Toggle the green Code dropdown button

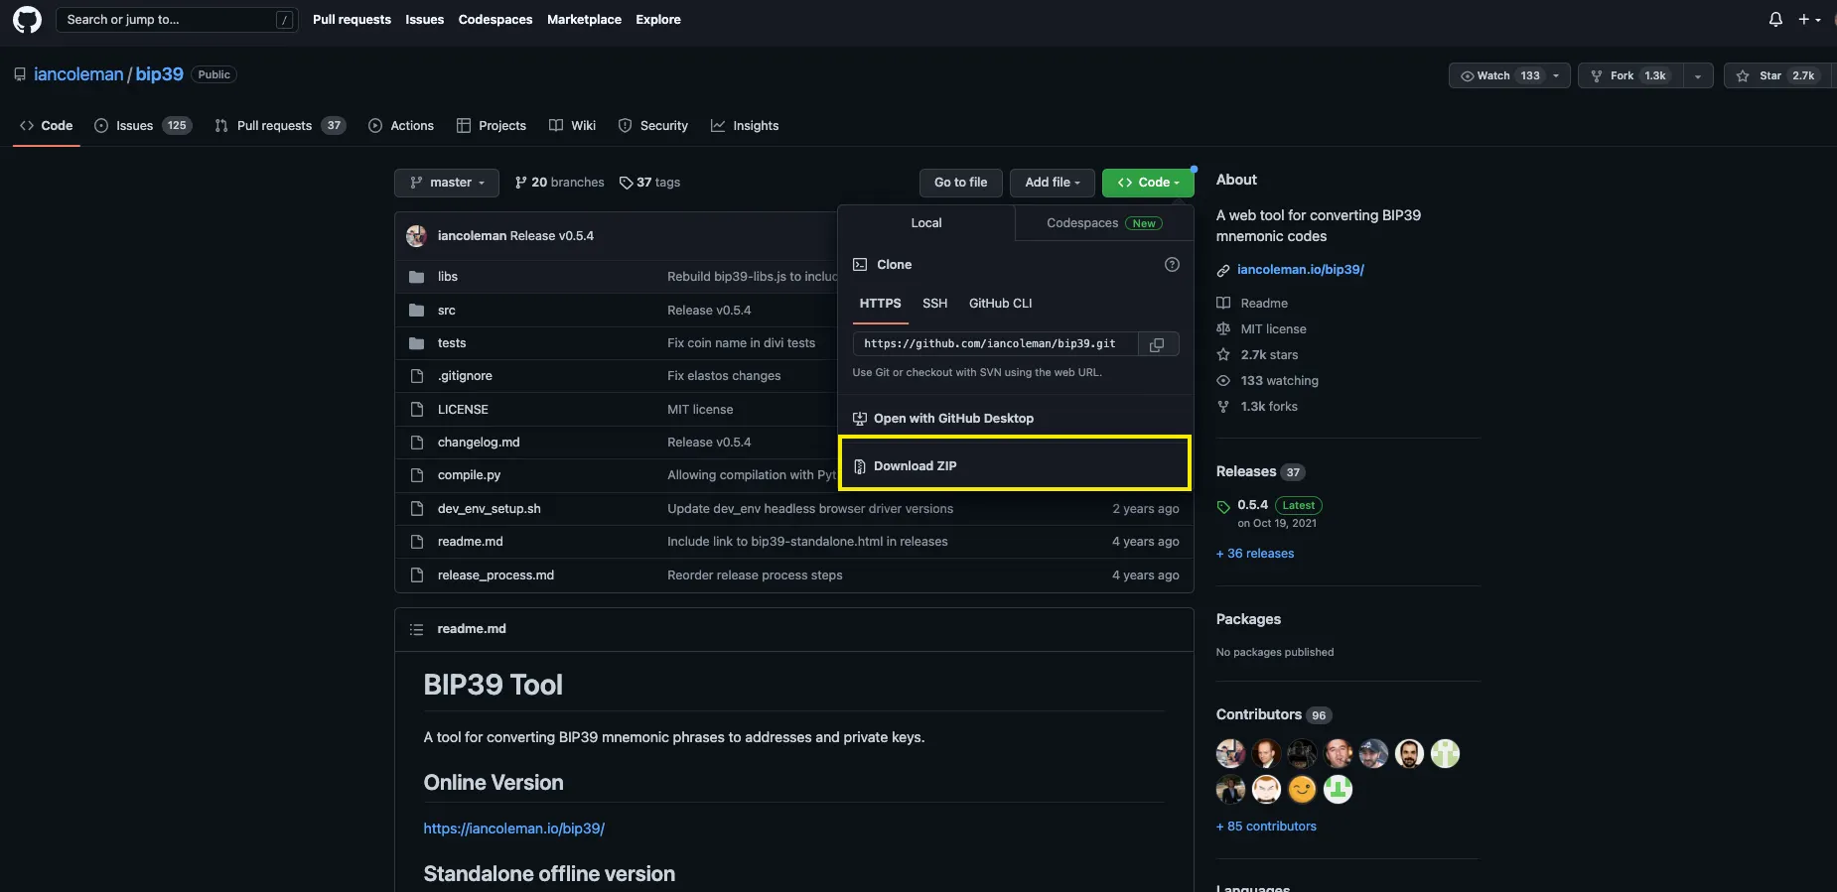click(1148, 183)
